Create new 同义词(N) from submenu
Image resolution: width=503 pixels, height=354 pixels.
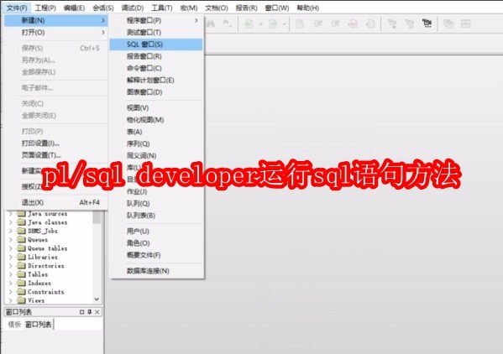156,156
